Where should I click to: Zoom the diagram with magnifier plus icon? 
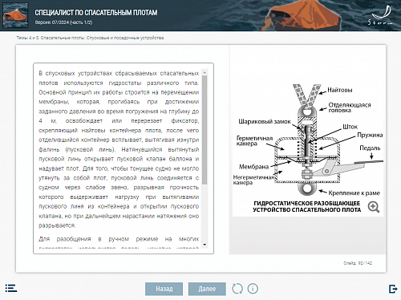tap(374, 207)
